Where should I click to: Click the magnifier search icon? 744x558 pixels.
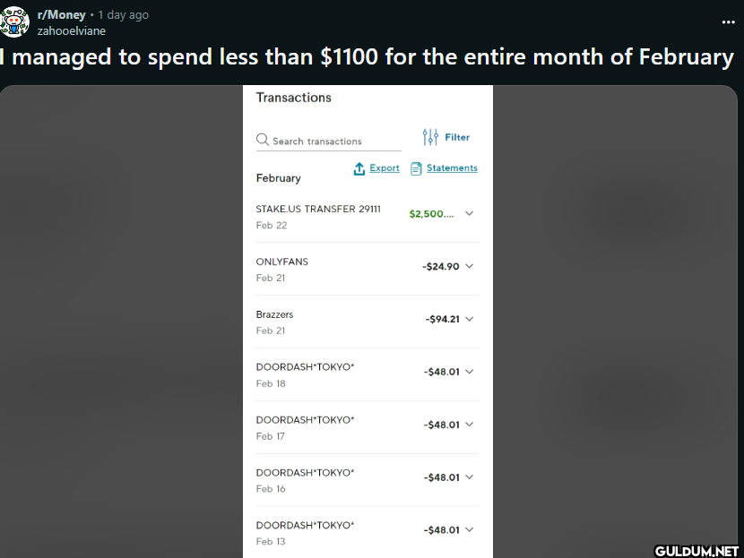pyautogui.click(x=263, y=140)
